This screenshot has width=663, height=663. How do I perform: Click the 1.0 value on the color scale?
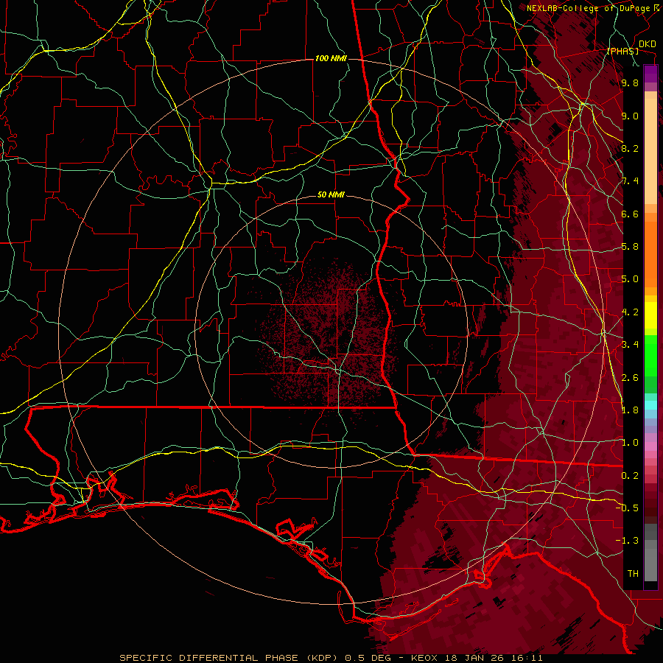630,443
